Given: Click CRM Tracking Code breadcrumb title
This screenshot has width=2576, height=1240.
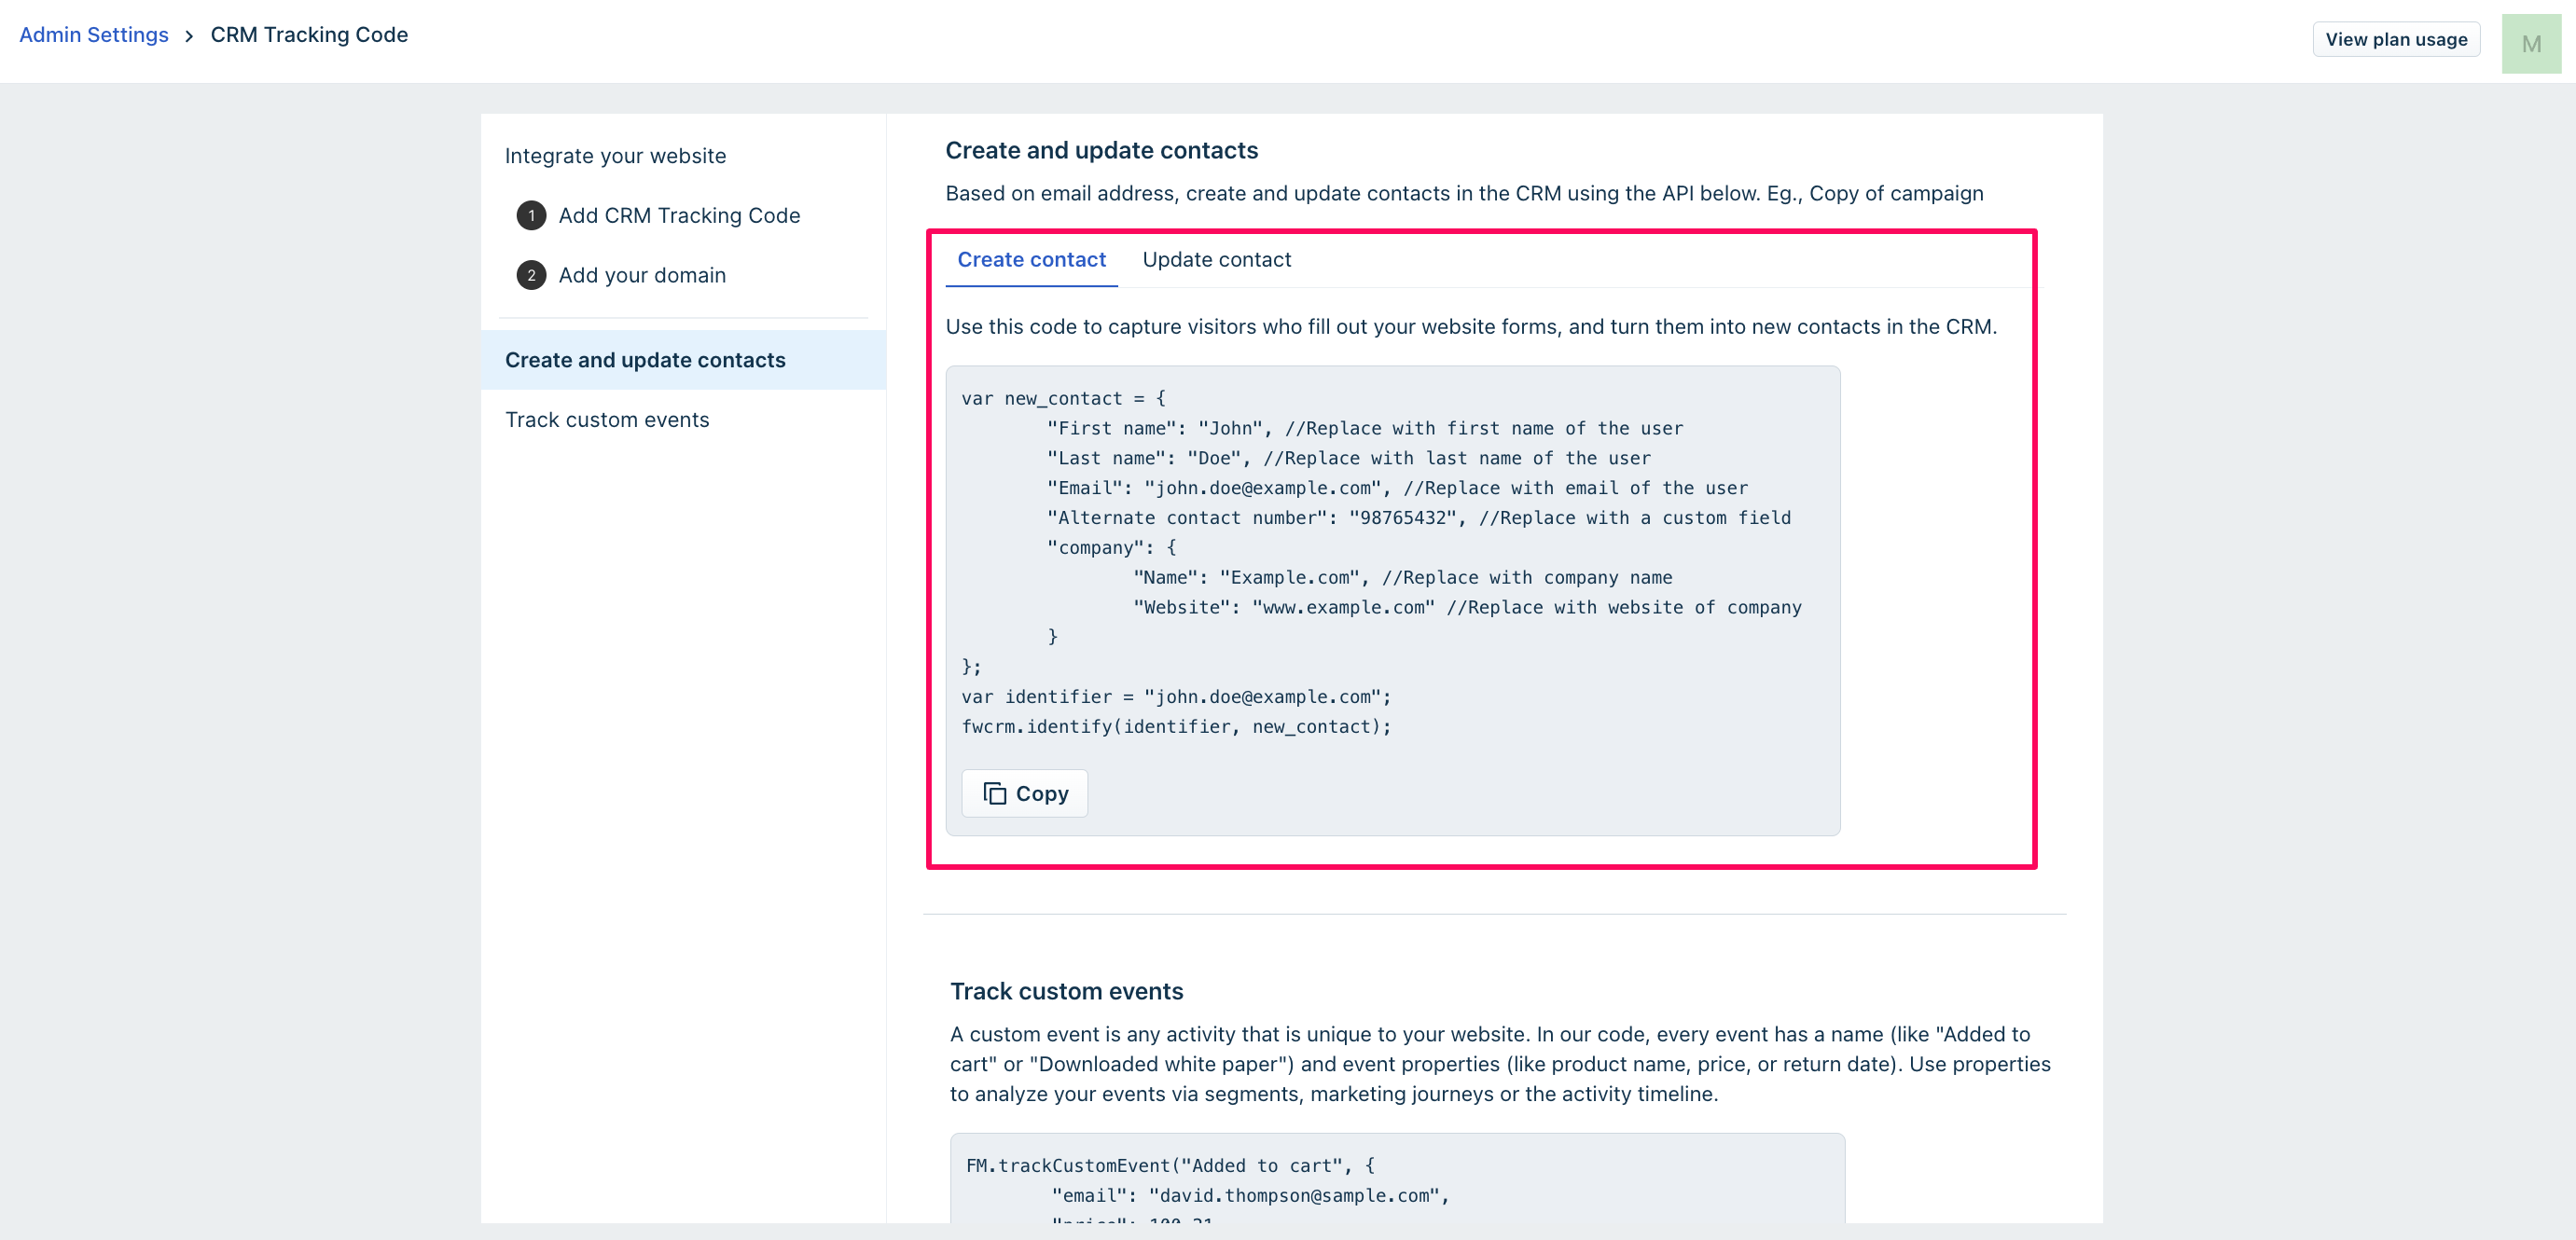Looking at the screenshot, I should [x=309, y=35].
